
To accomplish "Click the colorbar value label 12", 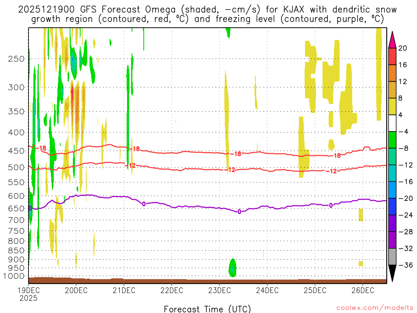I will 403,82.
